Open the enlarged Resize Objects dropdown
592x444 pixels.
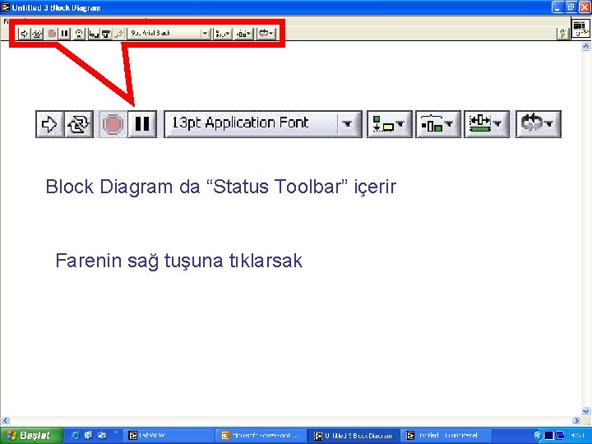(486, 124)
